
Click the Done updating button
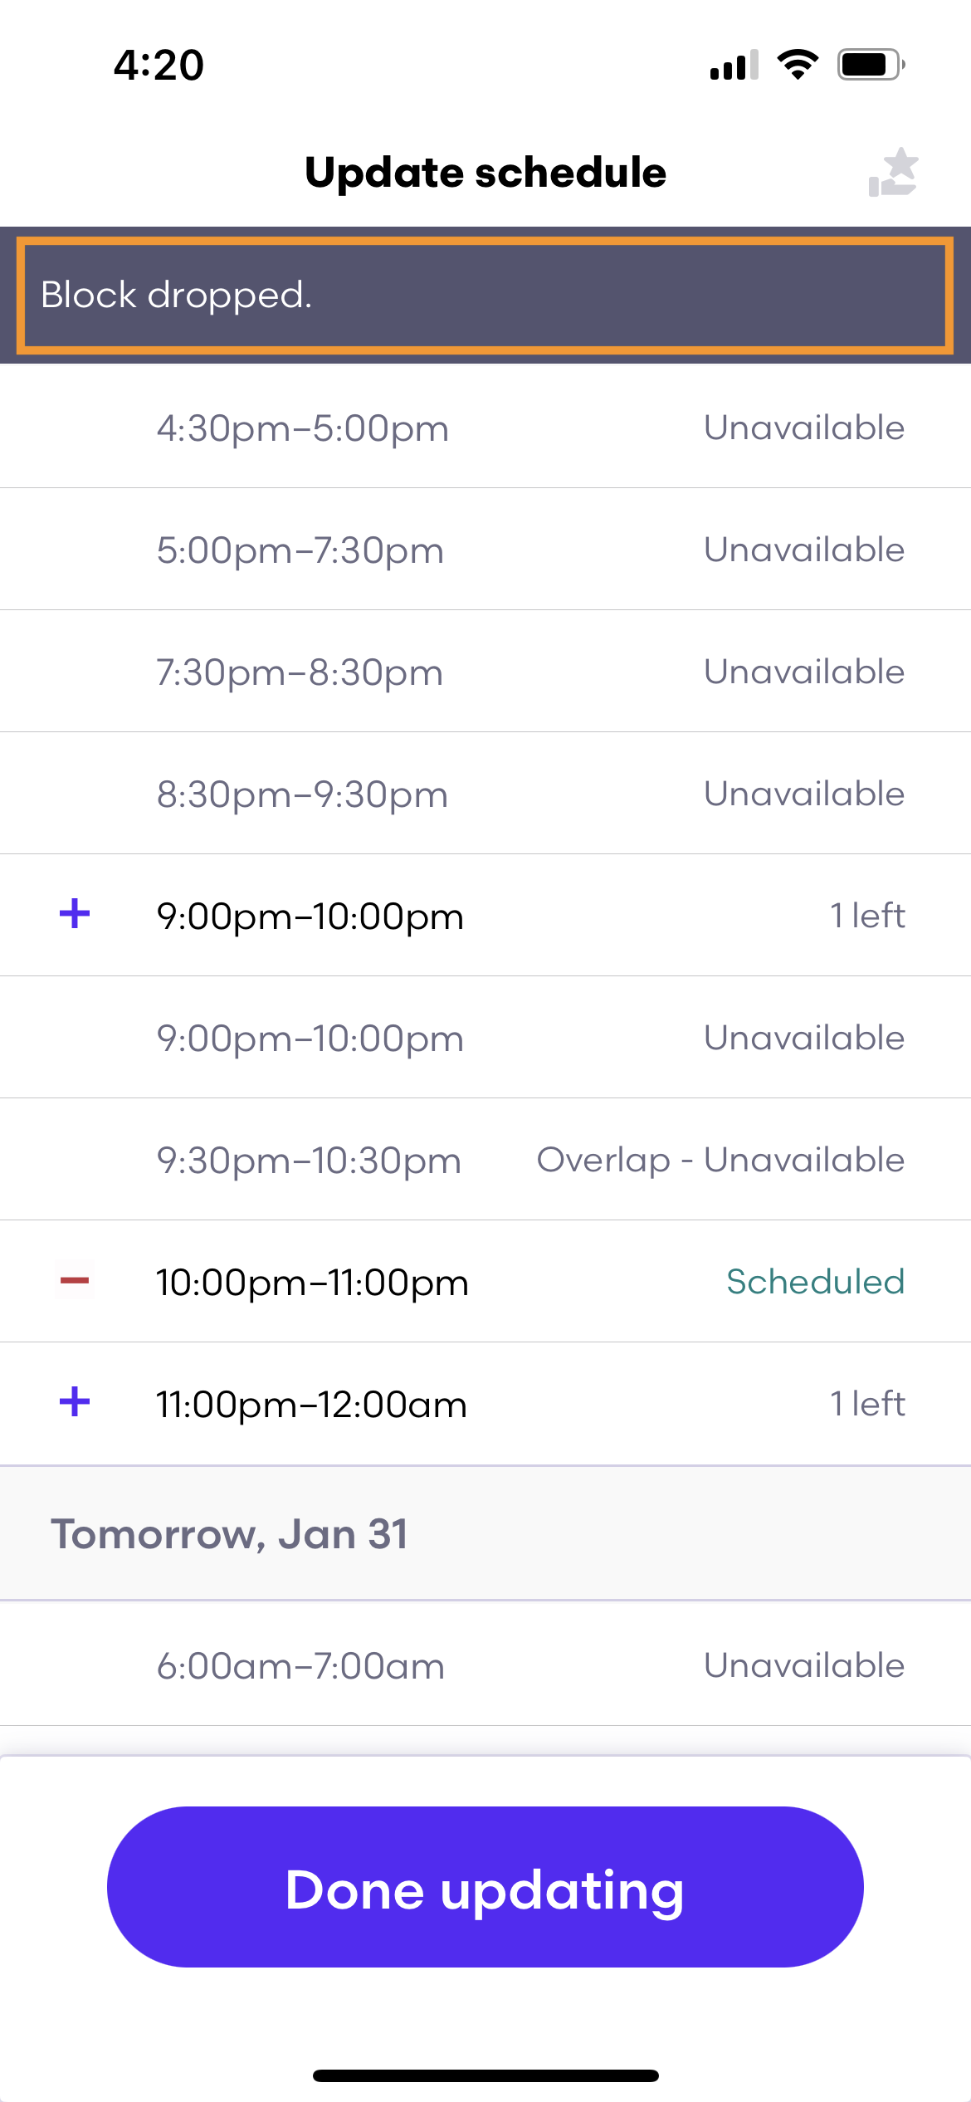coord(486,1887)
